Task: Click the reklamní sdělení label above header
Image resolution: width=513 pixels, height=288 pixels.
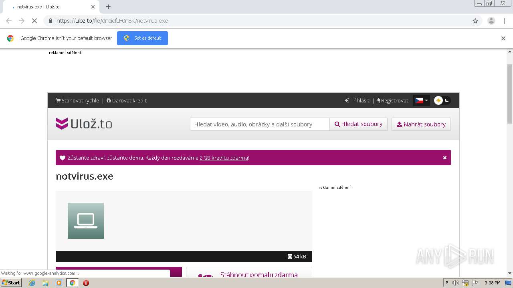Action: click(x=65, y=53)
